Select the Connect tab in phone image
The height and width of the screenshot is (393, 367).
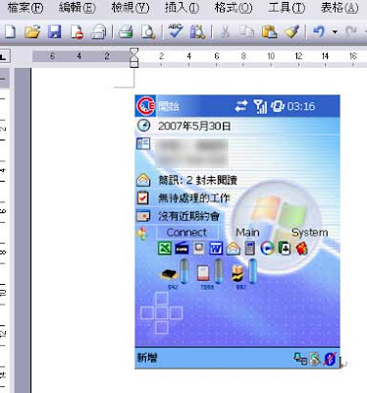[x=186, y=233]
